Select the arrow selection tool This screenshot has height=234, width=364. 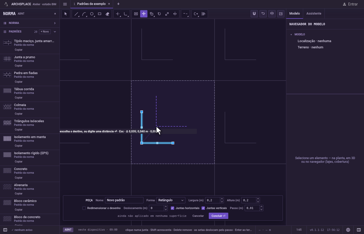click(x=66, y=14)
